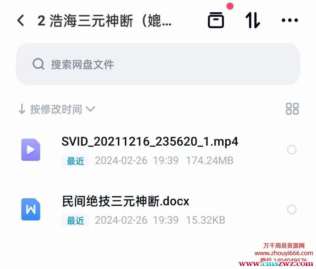This screenshot has width=316, height=269.
Task: Go back with the left arrow icon
Action: pos(21,20)
